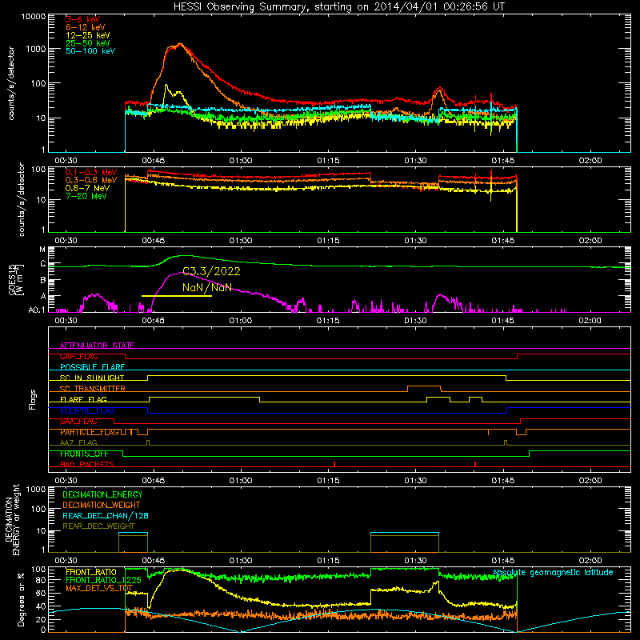Click the 01:00 tick under the top plot
Viewport: 640px width, 640px height.
pyautogui.click(x=241, y=161)
